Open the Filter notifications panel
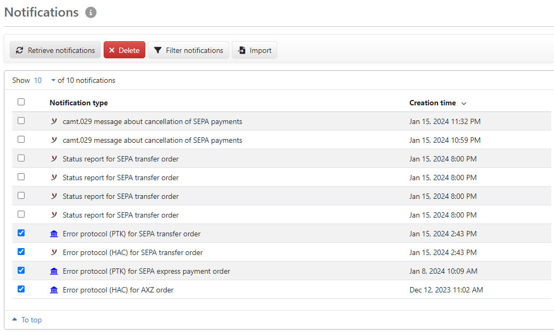The width and height of the screenshot is (554, 332). (188, 50)
